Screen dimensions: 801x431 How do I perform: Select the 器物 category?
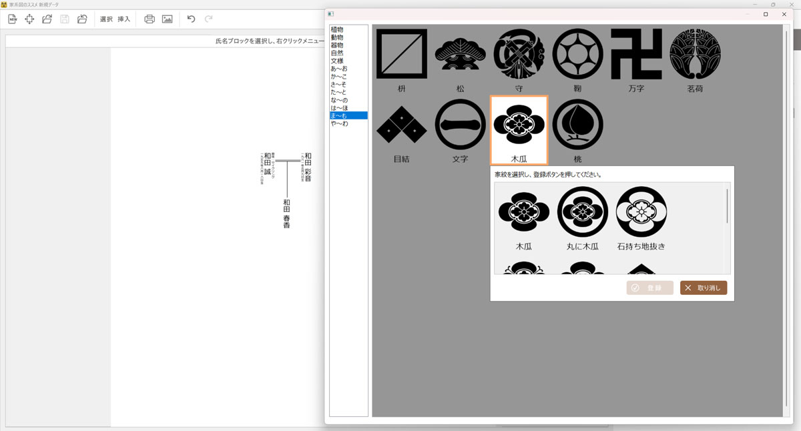coord(348,45)
